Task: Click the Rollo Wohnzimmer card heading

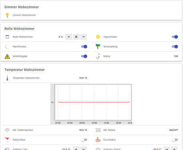Action: point(19,29)
